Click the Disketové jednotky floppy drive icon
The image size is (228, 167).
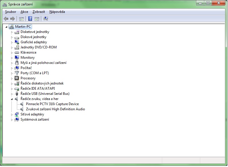[x=17, y=32]
